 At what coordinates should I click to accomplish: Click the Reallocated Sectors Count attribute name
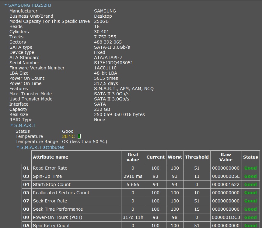point(61,193)
